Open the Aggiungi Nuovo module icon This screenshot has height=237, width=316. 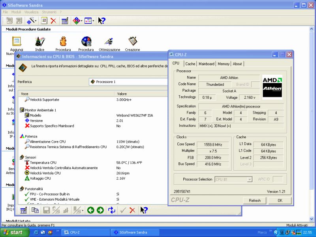point(17,41)
